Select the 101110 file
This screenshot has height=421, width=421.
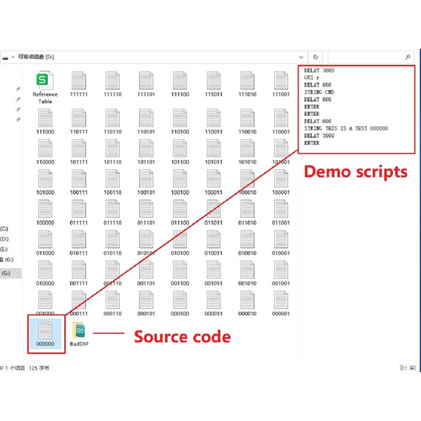point(112,151)
